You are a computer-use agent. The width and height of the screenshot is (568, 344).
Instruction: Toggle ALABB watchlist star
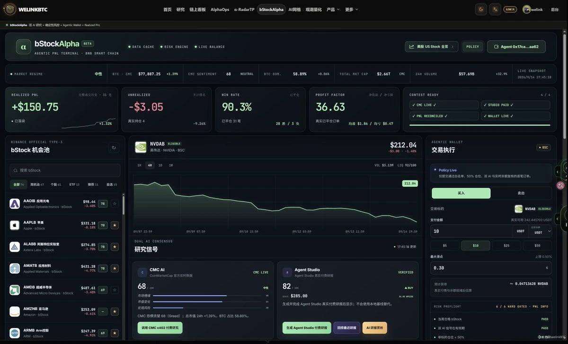pyautogui.click(x=114, y=247)
